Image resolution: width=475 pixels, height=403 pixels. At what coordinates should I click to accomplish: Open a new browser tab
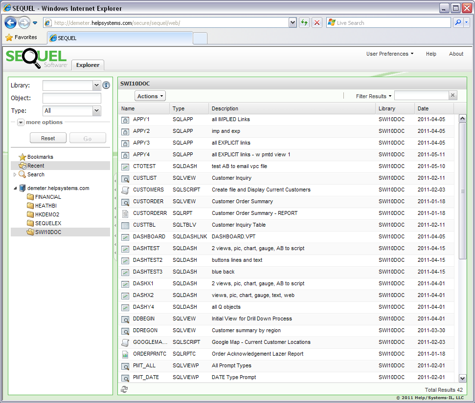coord(200,39)
